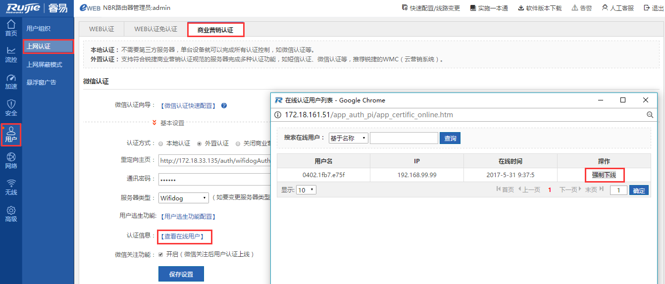This screenshot has width=665, height=284.
Task: Select the 本地认证 radio button
Action: pyautogui.click(x=161, y=143)
